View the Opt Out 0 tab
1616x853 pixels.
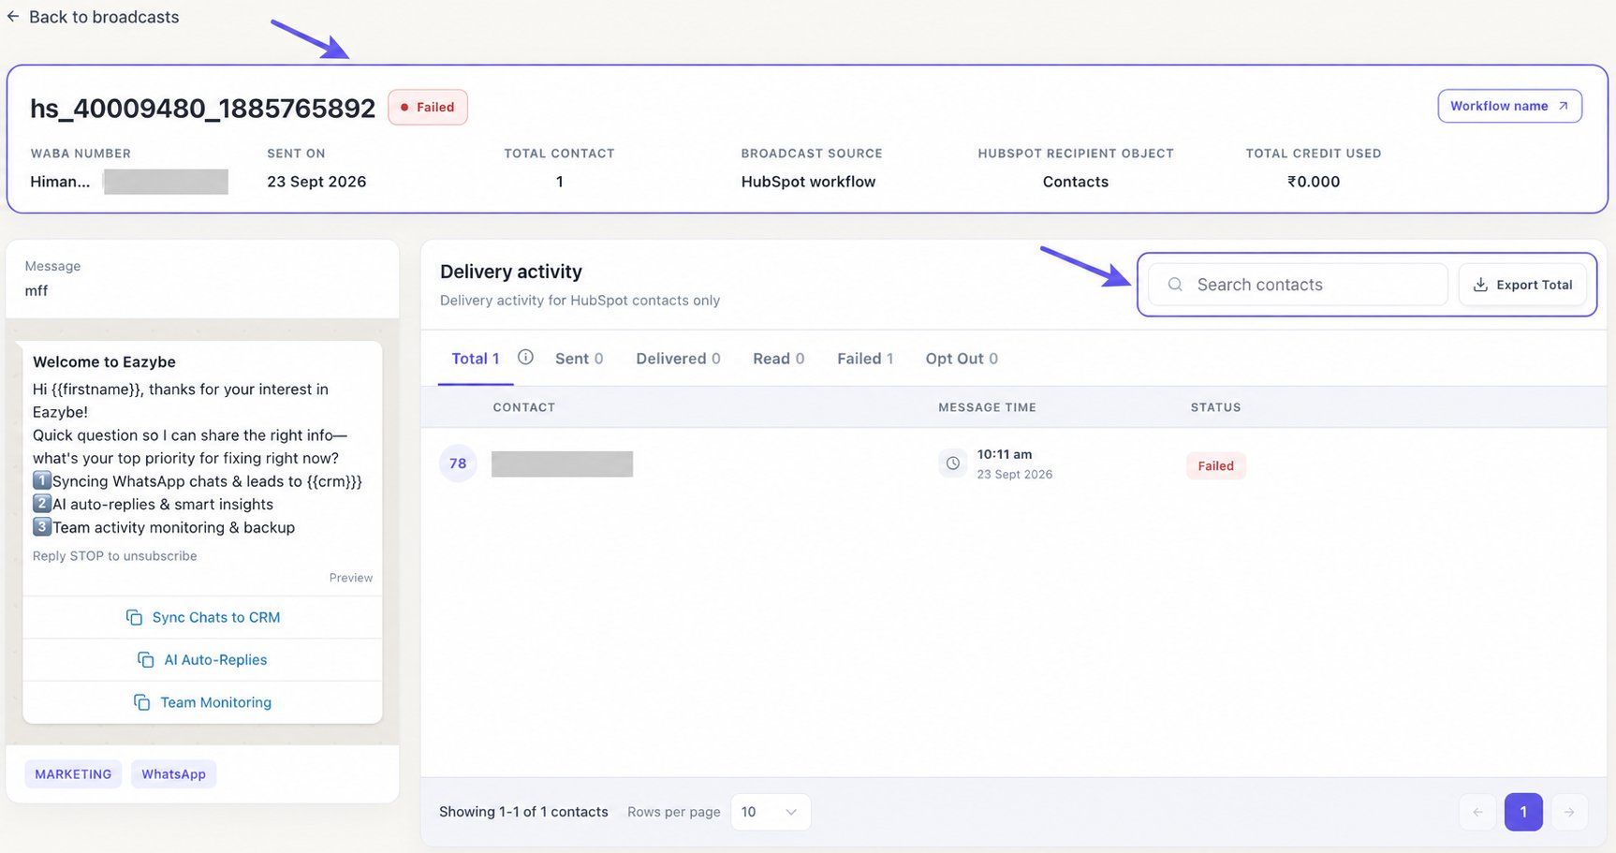pyautogui.click(x=962, y=359)
